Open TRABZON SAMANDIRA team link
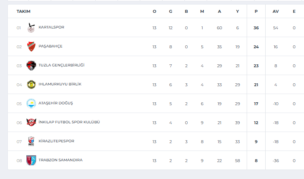The width and height of the screenshot is (304, 179). click(60, 160)
